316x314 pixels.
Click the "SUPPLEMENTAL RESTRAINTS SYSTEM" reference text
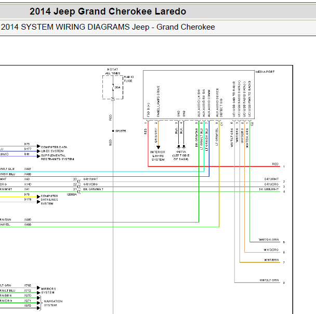pos(58,157)
